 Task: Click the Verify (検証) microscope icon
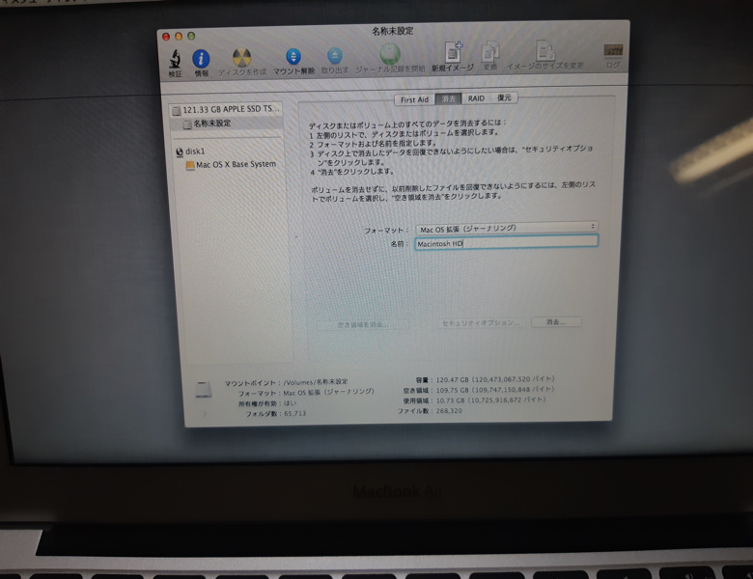coord(176,59)
